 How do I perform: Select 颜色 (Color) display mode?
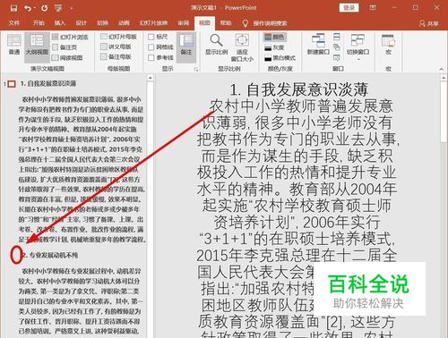pyautogui.click(x=275, y=37)
